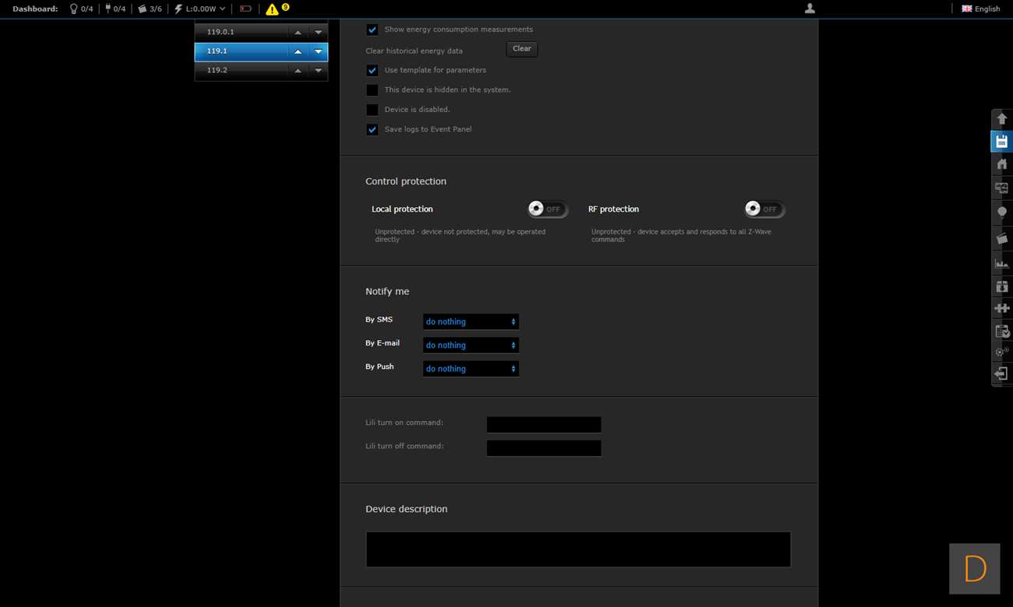Open the By E-mail notification dropdown

(471, 345)
